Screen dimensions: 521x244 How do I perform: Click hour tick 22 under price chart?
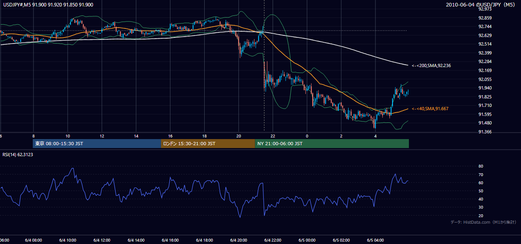(x=273, y=136)
